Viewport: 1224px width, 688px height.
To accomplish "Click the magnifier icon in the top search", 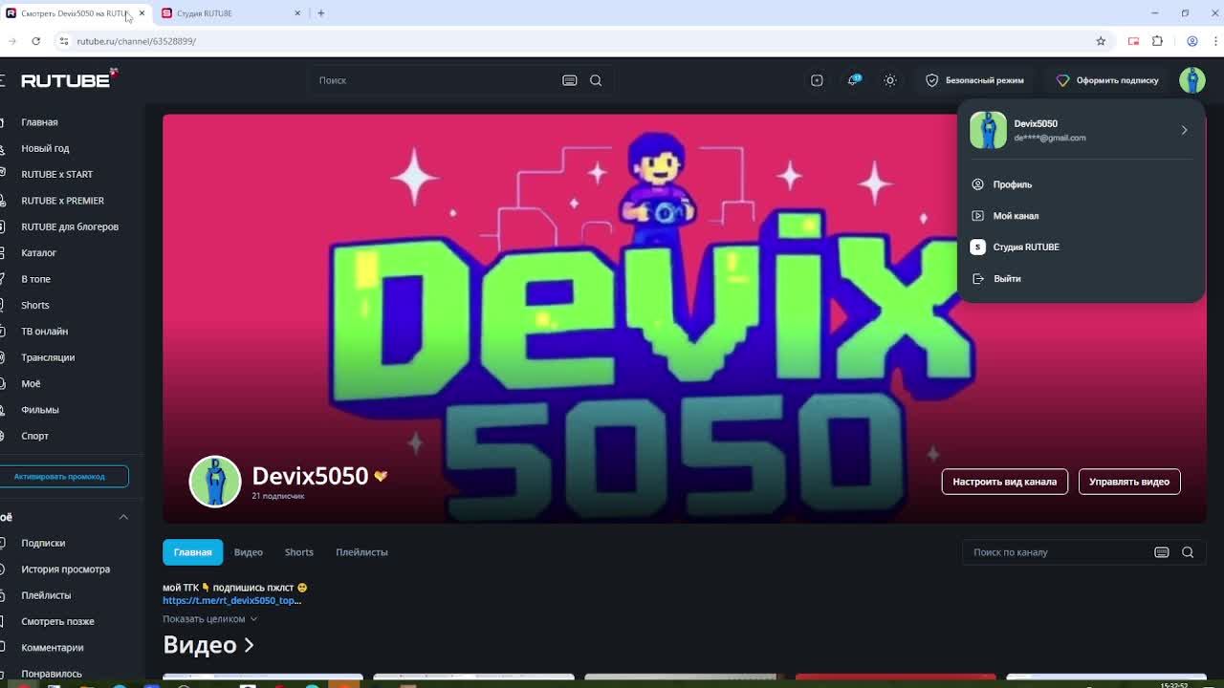I will point(596,80).
